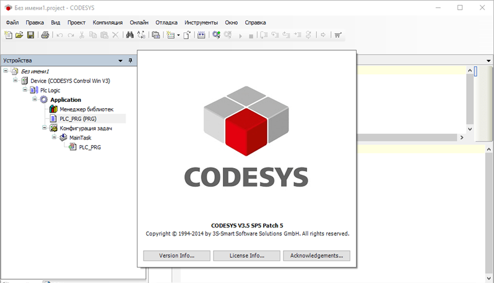Collapse the Application node
This screenshot has width=494, height=283.
point(35,99)
